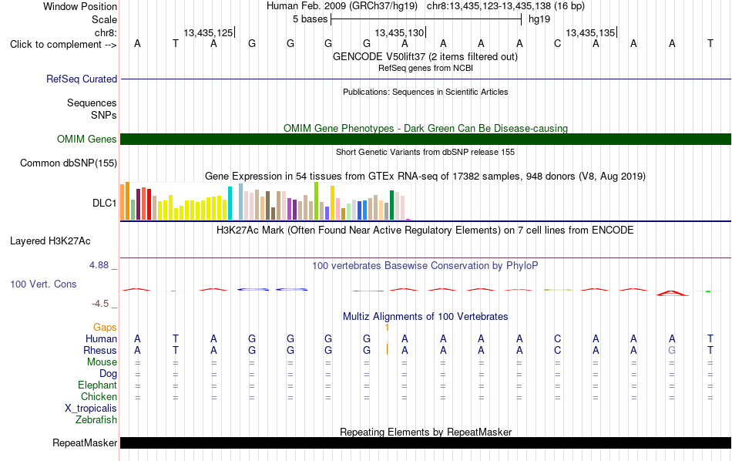Click the 4.88 PhyloP upper limit value
This screenshot has height=461, width=732.
(99, 265)
